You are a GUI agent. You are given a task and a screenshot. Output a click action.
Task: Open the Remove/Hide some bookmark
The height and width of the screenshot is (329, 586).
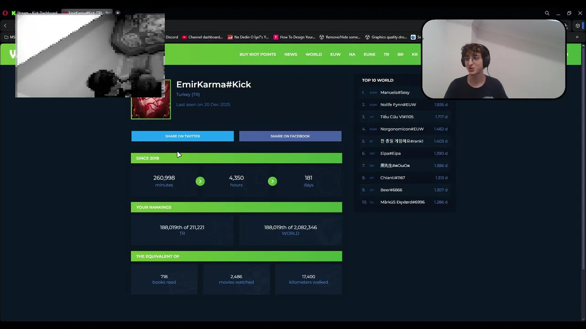(340, 37)
